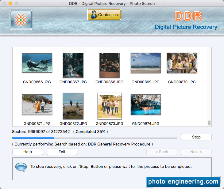Stop the photo search with Stop button
Image resolution: width=224 pixels, height=189 pixels.
tap(196, 137)
